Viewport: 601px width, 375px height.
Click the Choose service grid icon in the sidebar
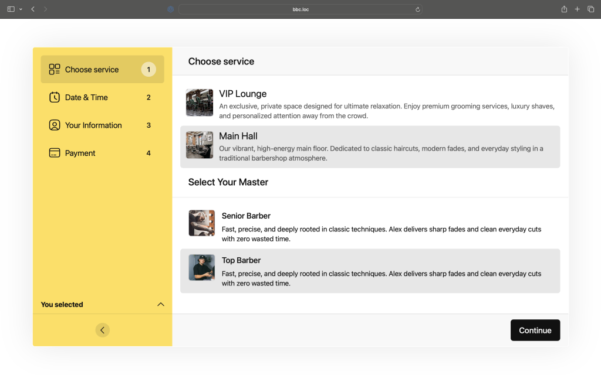pos(55,69)
